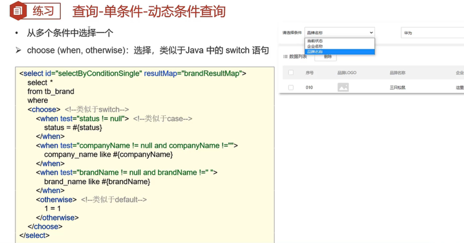Image resolution: width=464 pixels, height=243 pixels.
Task: Focus the search input containing 华为
Action: click(x=432, y=33)
